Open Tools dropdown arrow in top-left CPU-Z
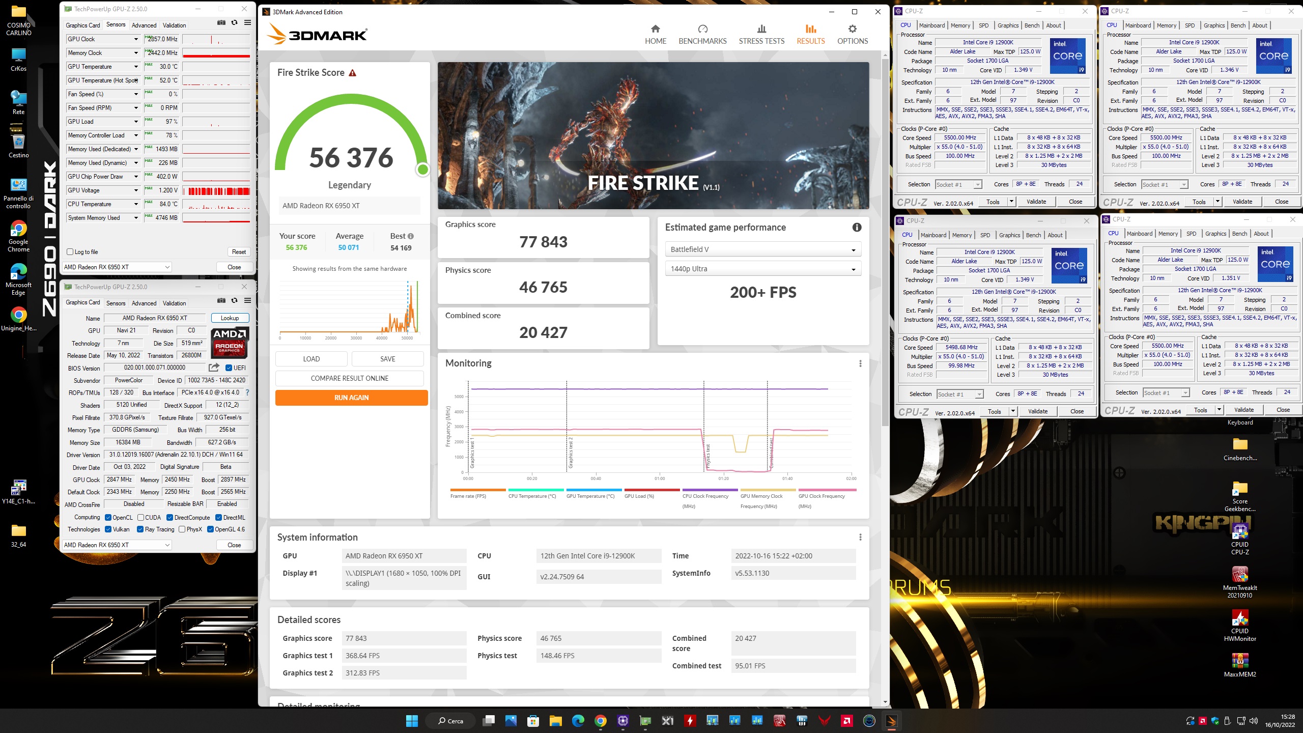 point(1011,202)
